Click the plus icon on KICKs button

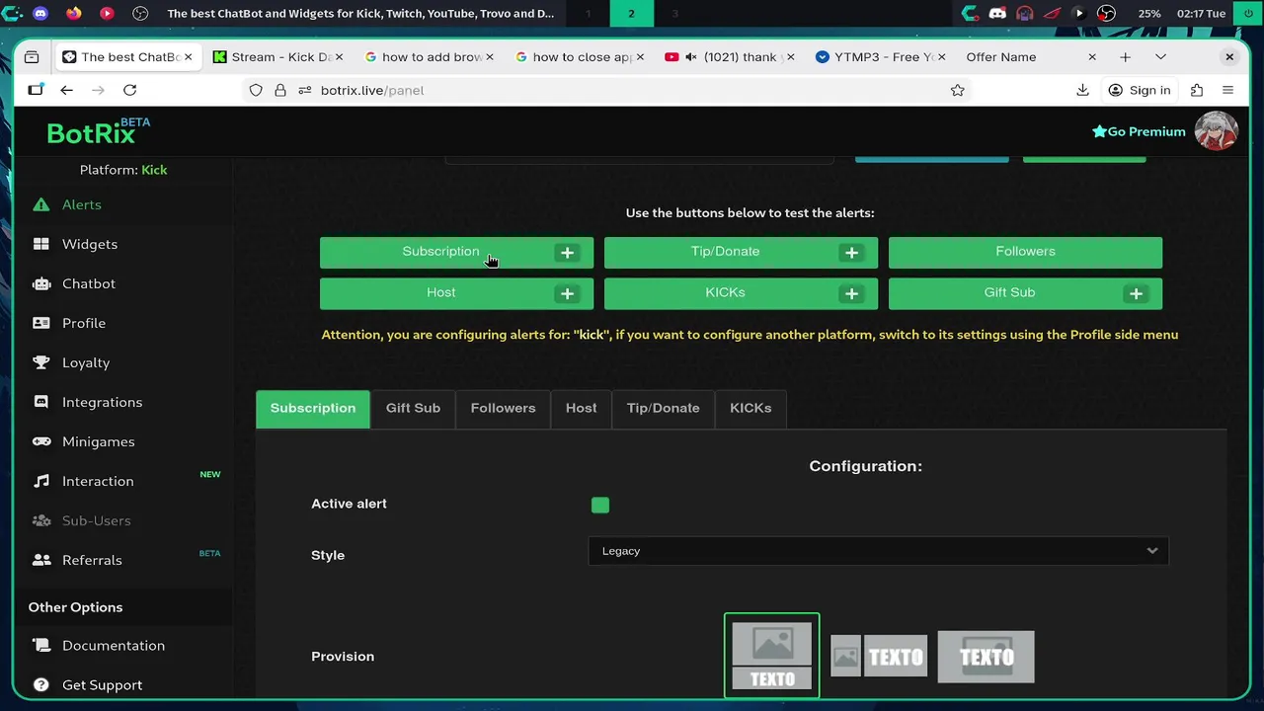(x=851, y=293)
